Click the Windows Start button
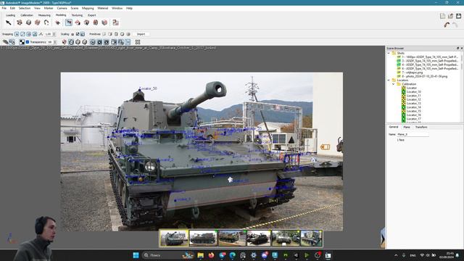Image resolution: width=464 pixels, height=261 pixels. (136, 255)
